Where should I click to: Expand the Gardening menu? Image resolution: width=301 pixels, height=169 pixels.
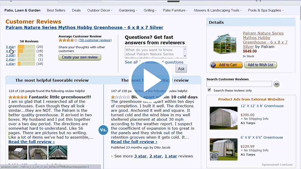point(128,10)
